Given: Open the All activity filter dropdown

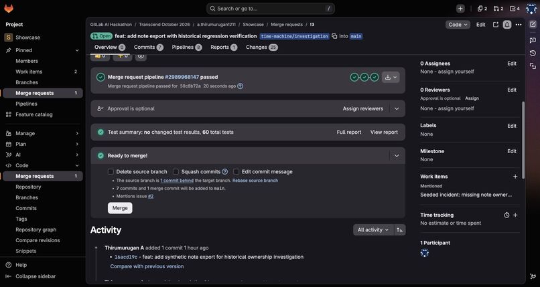Looking at the screenshot, I should click(x=373, y=229).
